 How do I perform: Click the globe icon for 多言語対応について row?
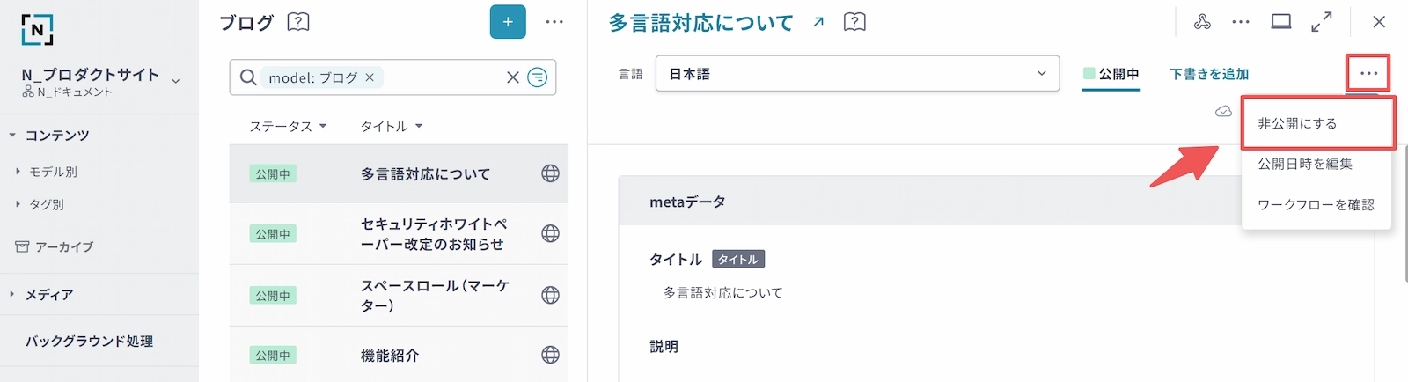coord(550,173)
